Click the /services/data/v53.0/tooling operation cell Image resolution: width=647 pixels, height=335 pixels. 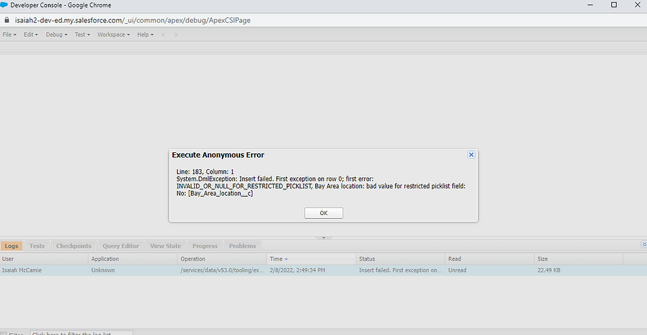[222, 270]
